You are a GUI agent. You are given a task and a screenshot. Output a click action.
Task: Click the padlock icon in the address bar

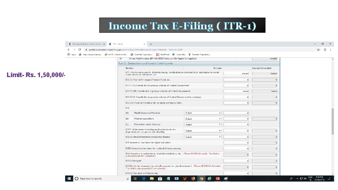(x=86, y=50)
